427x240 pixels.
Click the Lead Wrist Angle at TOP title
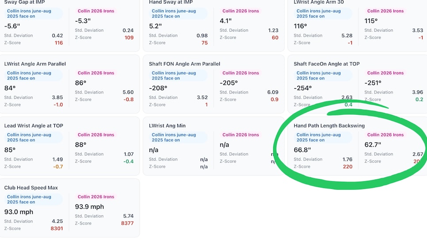(34, 126)
